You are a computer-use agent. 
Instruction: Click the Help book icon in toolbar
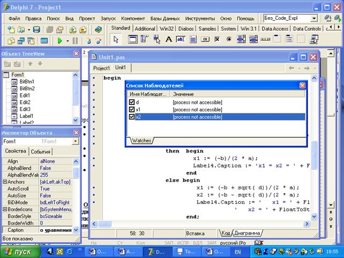click(x=99, y=29)
